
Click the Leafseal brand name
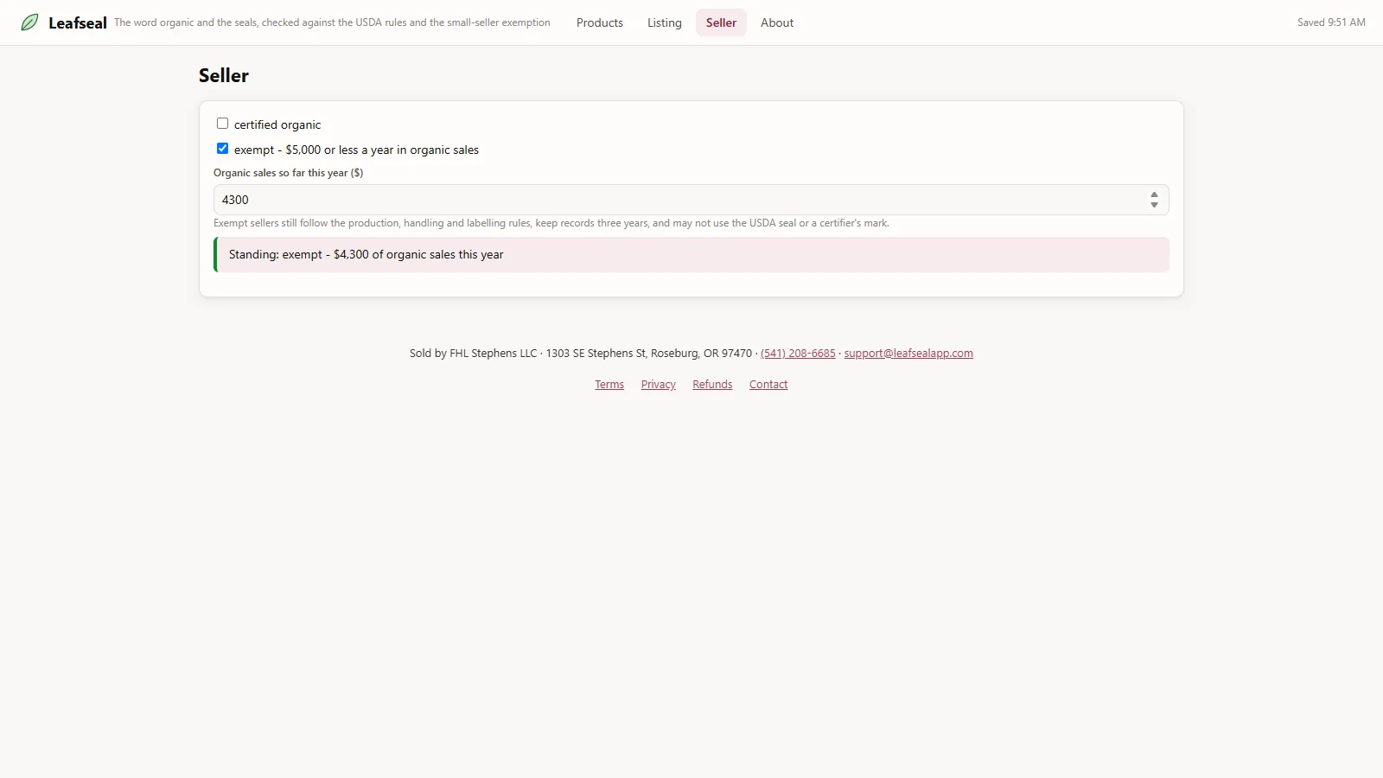tap(78, 23)
